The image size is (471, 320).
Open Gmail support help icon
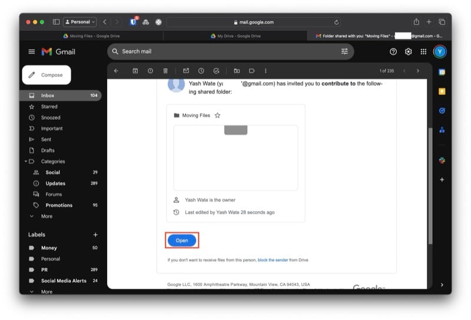(x=393, y=52)
